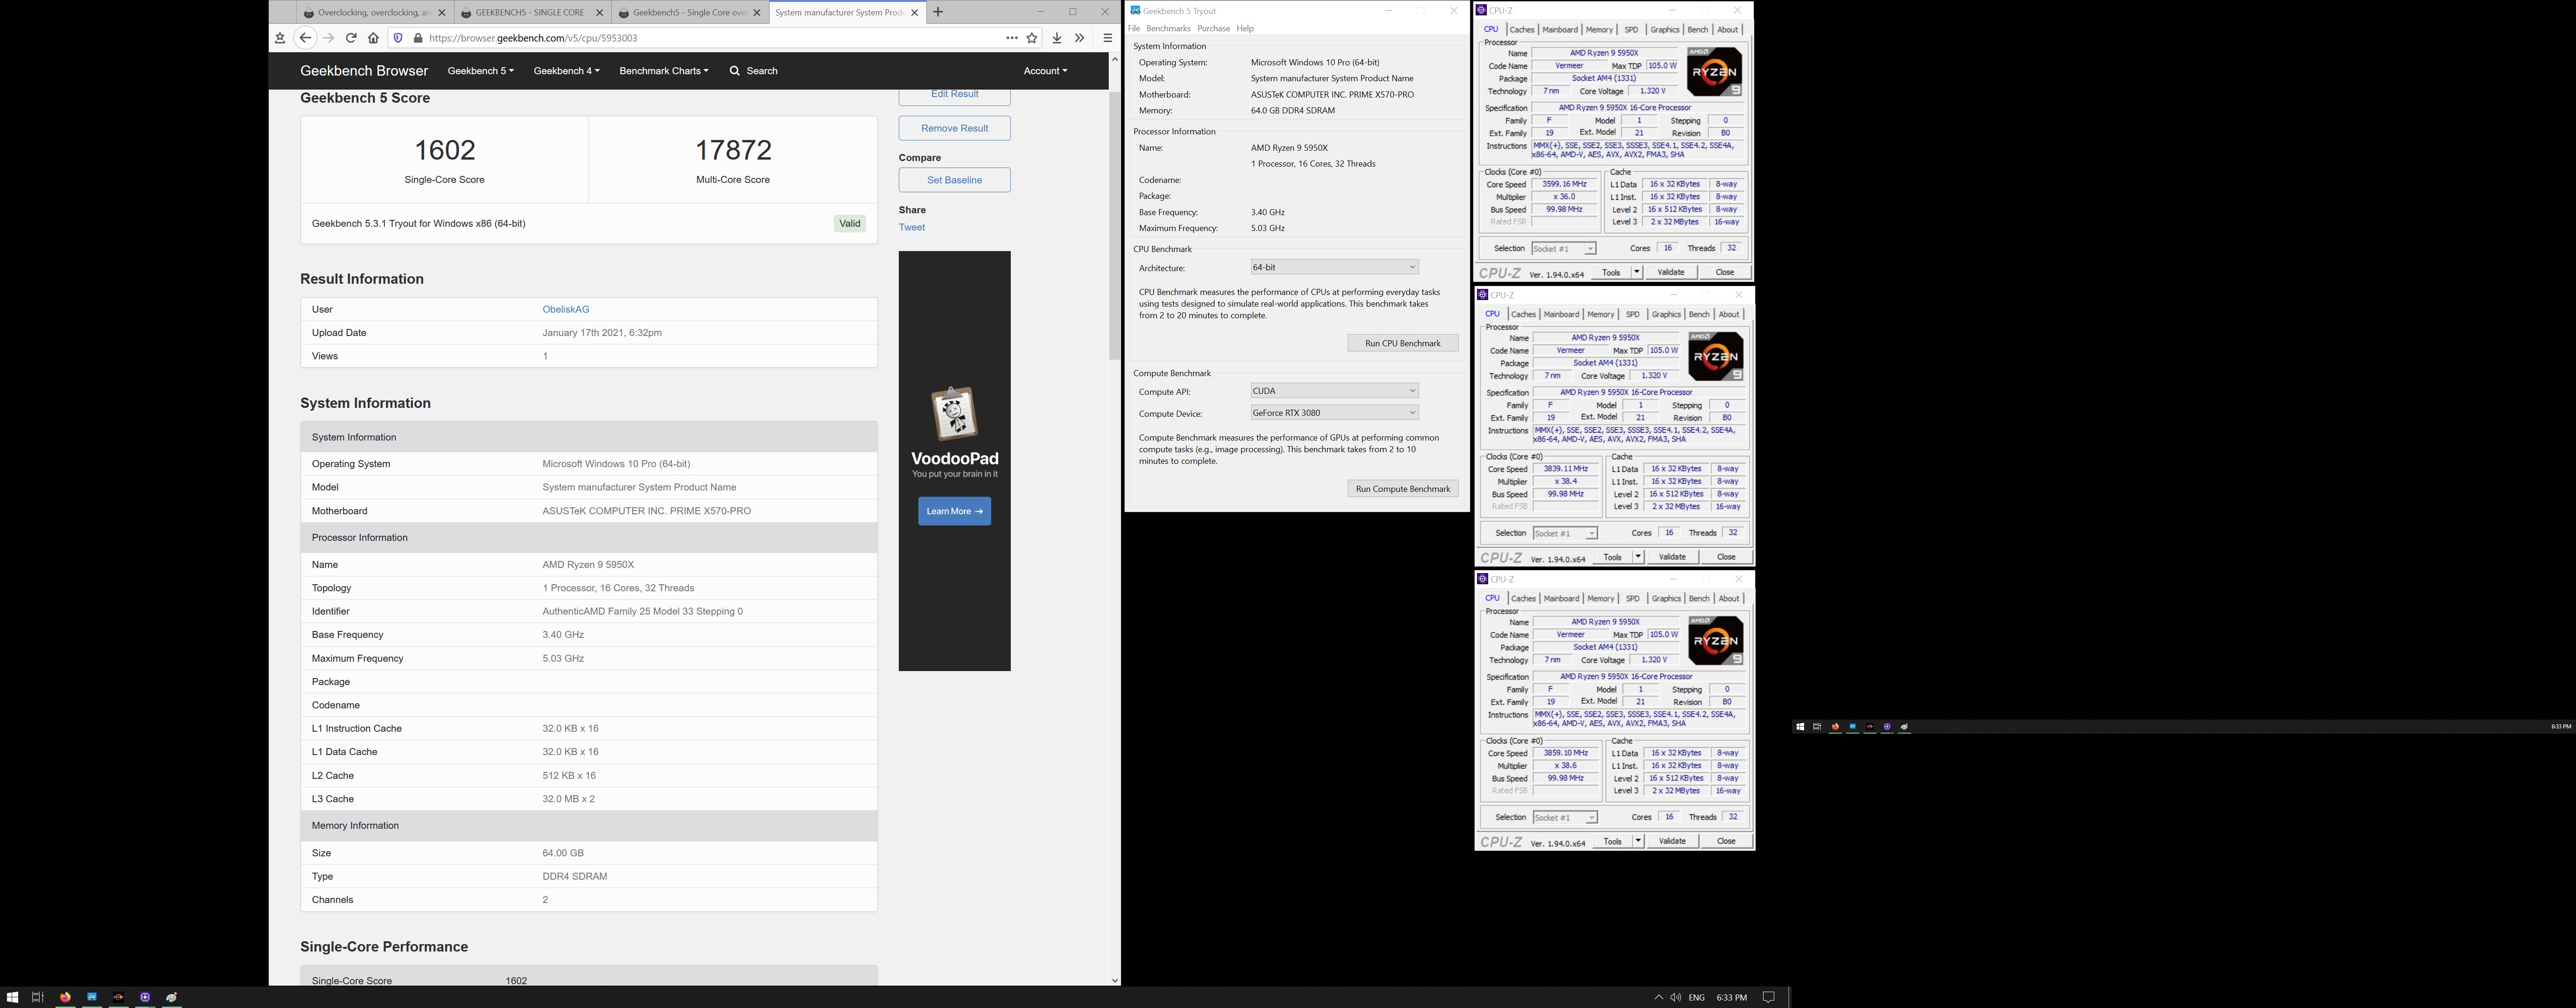Click the Ryzen Master icon on the main taskbar

pos(118,997)
